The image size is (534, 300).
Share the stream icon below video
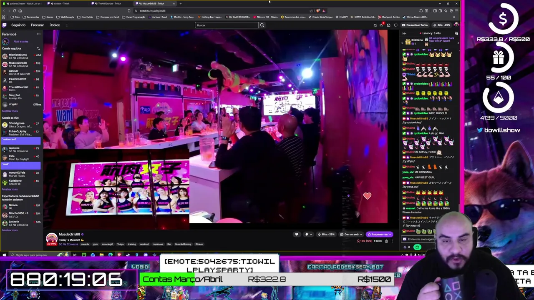click(x=386, y=241)
